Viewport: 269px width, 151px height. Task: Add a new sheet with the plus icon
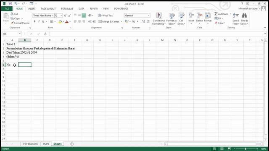point(72,144)
